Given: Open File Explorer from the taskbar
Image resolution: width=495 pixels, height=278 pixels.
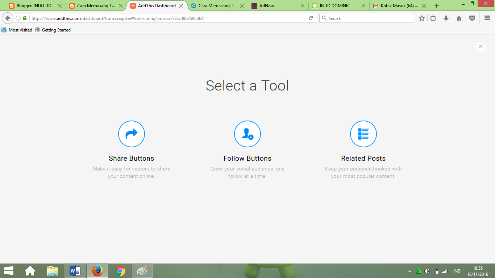Looking at the screenshot, I should [x=53, y=271].
